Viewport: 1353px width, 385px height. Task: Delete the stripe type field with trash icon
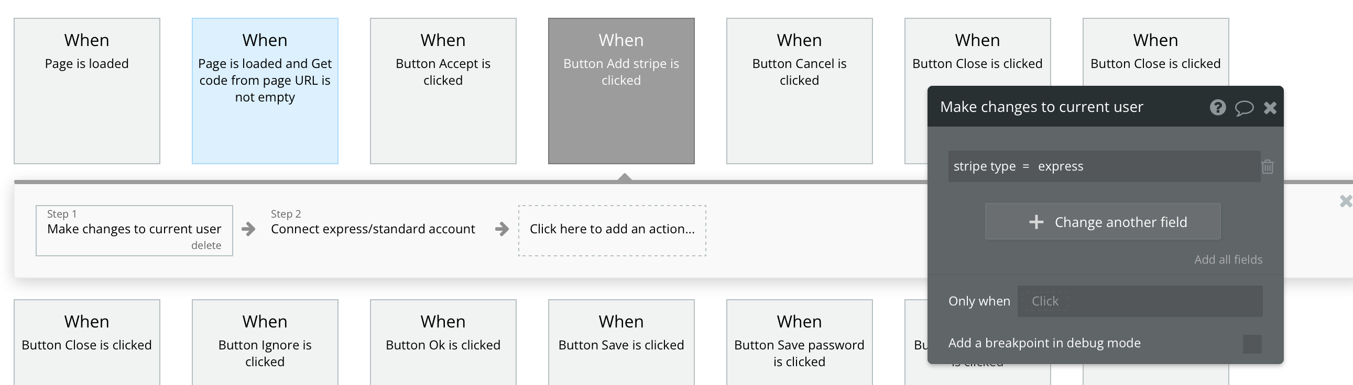pyautogui.click(x=1268, y=167)
